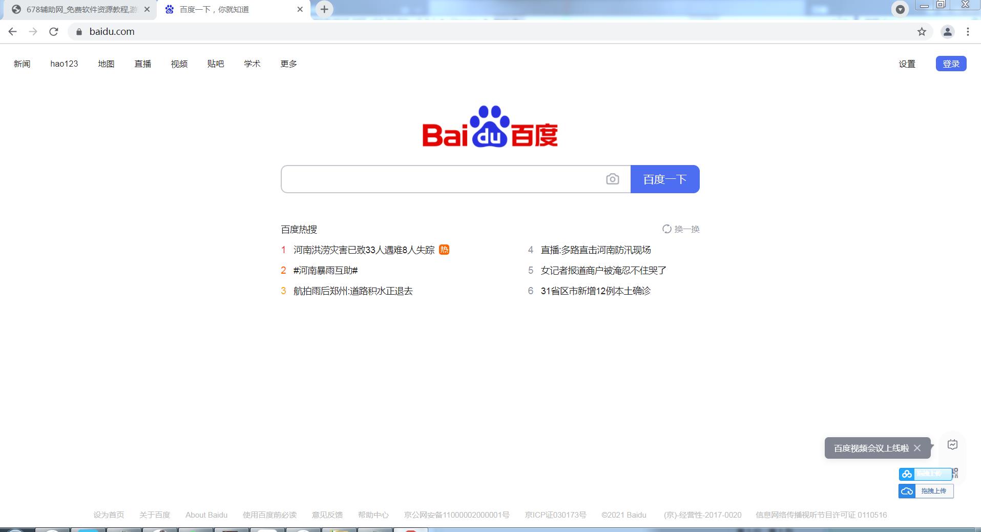This screenshot has width=981, height=532.
Task: Open the 新闻 nav link
Action: 22,64
